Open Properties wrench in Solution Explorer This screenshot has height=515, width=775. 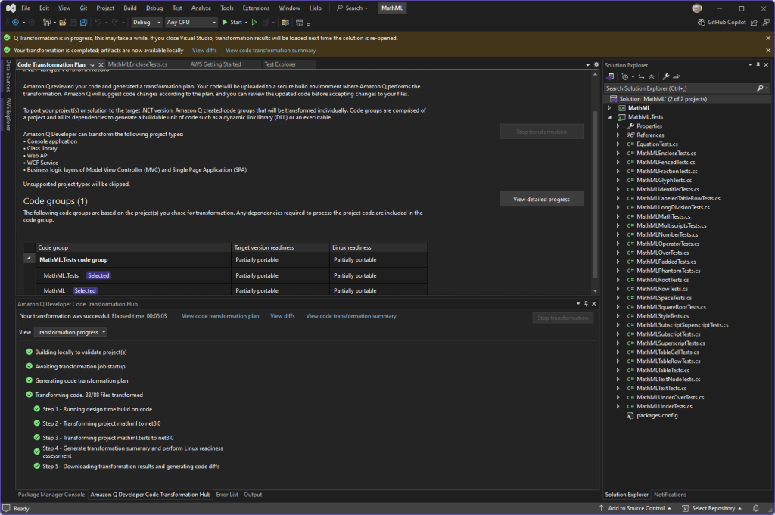[x=665, y=76]
